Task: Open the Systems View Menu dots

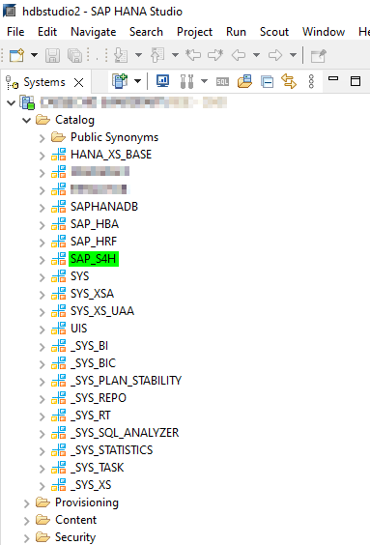Action: (x=311, y=82)
